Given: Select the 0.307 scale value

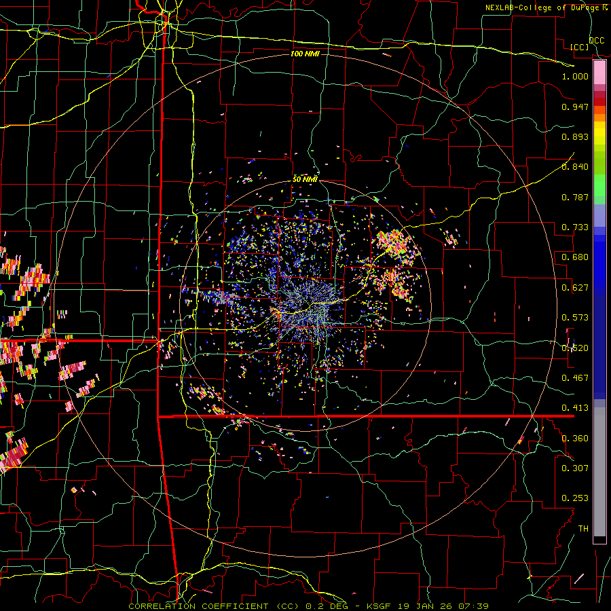Looking at the screenshot, I should tap(575, 468).
